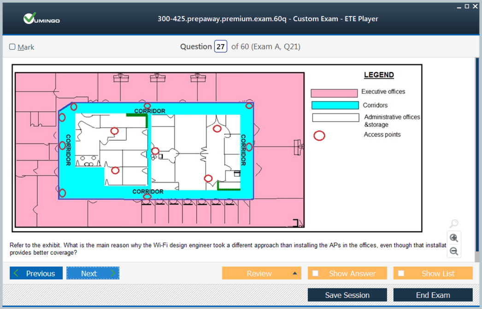Click the Umingo logo
Viewport: 482px width, 309px height.
coord(41,18)
